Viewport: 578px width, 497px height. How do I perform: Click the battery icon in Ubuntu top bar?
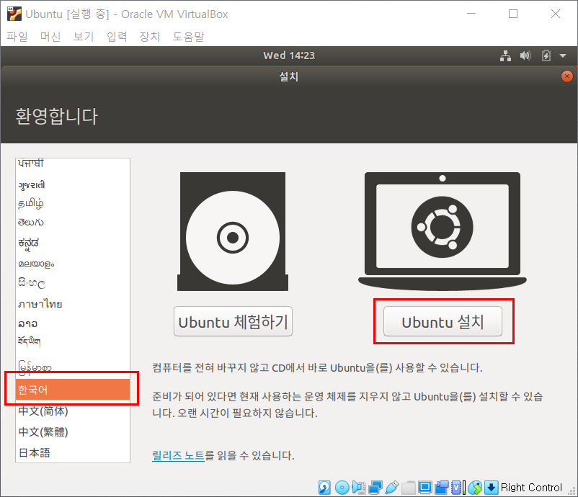point(546,55)
